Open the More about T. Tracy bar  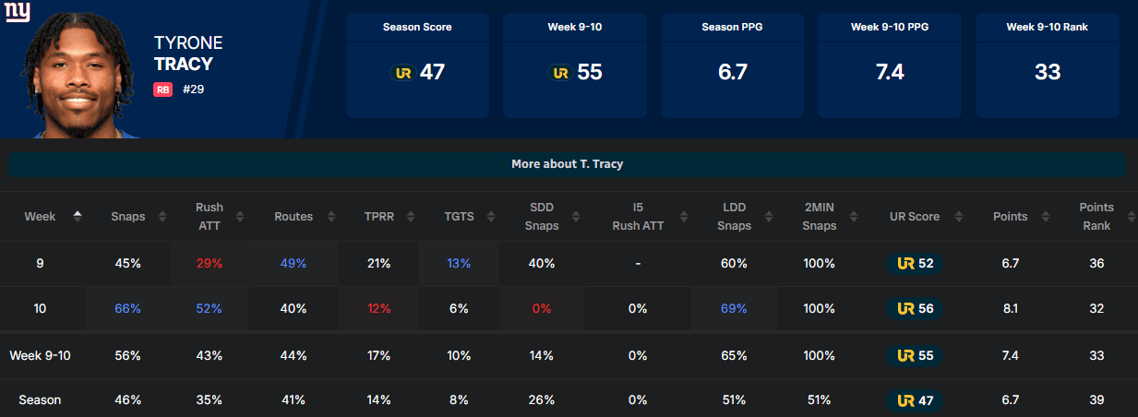pyautogui.click(x=568, y=164)
